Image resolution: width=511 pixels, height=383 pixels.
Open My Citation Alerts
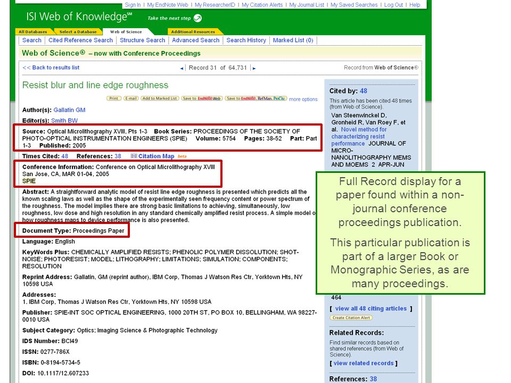pyautogui.click(x=262, y=5)
